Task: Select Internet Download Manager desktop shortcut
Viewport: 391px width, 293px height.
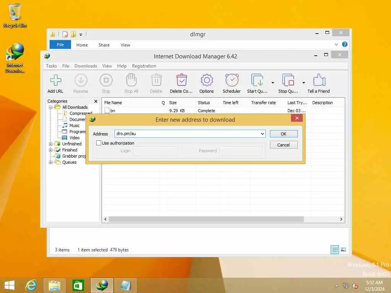Action: coord(15,58)
